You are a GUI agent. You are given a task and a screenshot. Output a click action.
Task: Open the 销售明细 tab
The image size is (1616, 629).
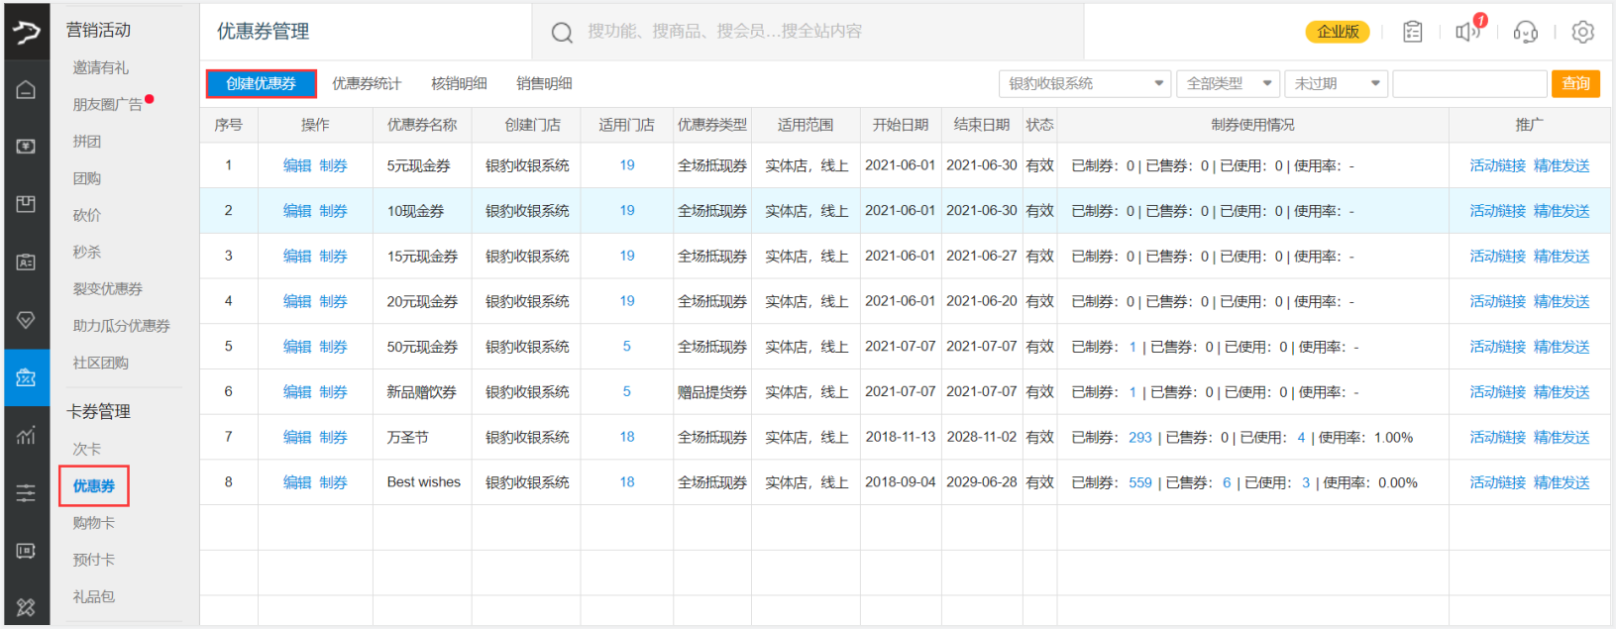pos(544,84)
